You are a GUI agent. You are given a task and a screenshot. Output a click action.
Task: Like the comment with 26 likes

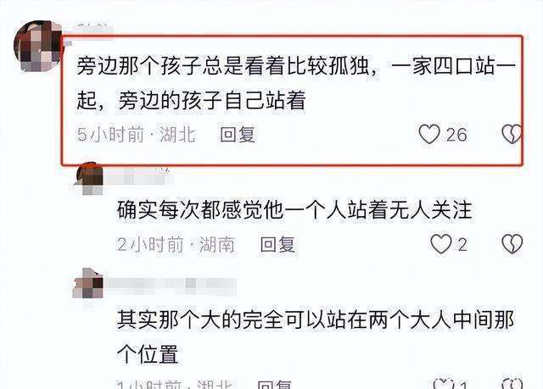(x=429, y=134)
